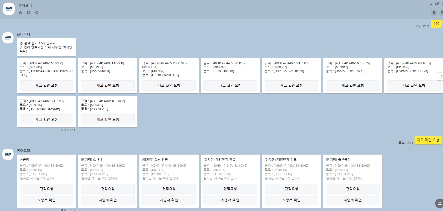443x211 pixels.
Task: Click the yellow 440 sent message bubble
Action: pos(436,24)
